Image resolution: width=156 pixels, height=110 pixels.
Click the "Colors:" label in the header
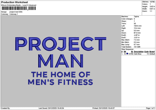tap(145, 4)
